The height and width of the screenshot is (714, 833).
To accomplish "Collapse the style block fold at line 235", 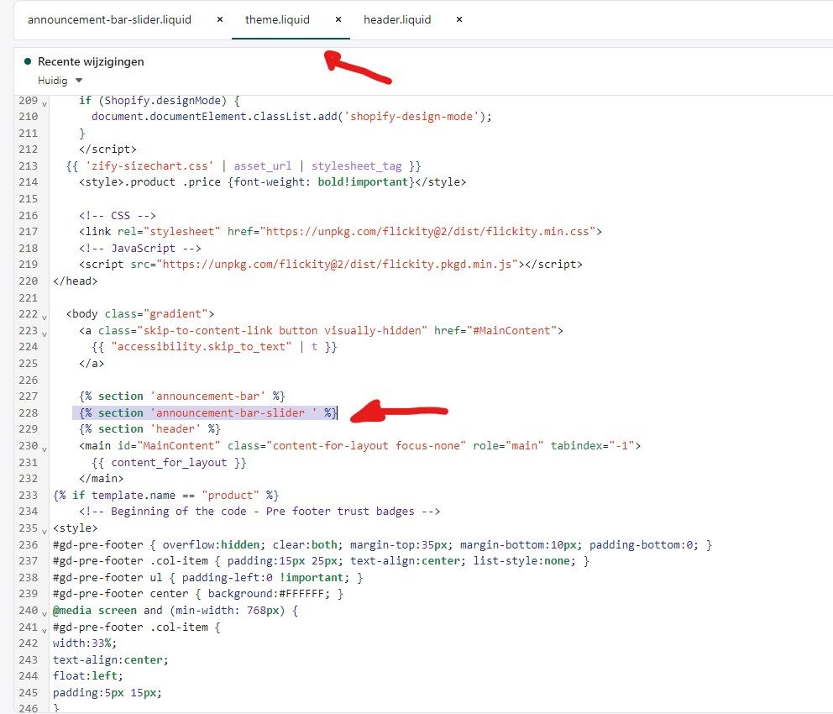I will [x=45, y=532].
